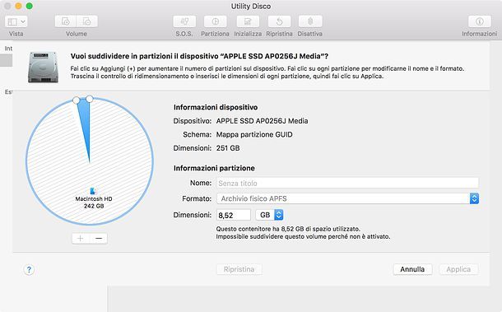Grab the right partition resize handle
This screenshot has width=502, height=312.
[90, 99]
